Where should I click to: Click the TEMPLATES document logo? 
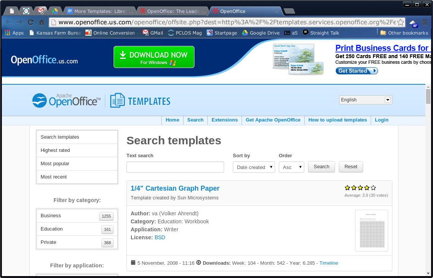point(140,101)
